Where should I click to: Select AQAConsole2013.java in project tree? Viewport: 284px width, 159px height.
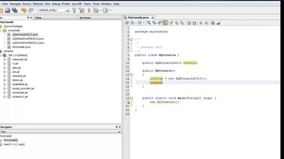pyautogui.click(x=25, y=34)
